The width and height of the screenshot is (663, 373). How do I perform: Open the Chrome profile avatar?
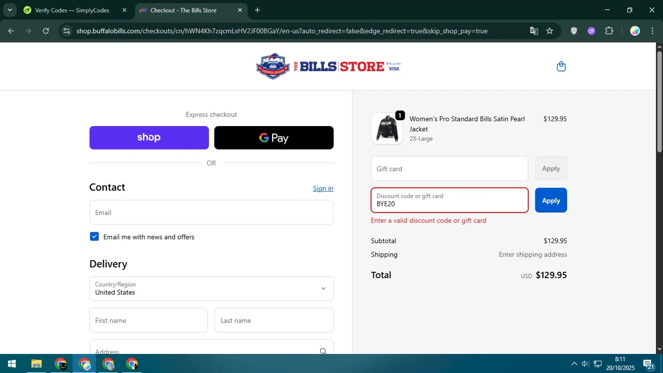635,31
